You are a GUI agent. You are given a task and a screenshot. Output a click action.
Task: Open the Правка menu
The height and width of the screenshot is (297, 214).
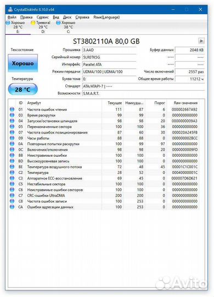click(26, 17)
